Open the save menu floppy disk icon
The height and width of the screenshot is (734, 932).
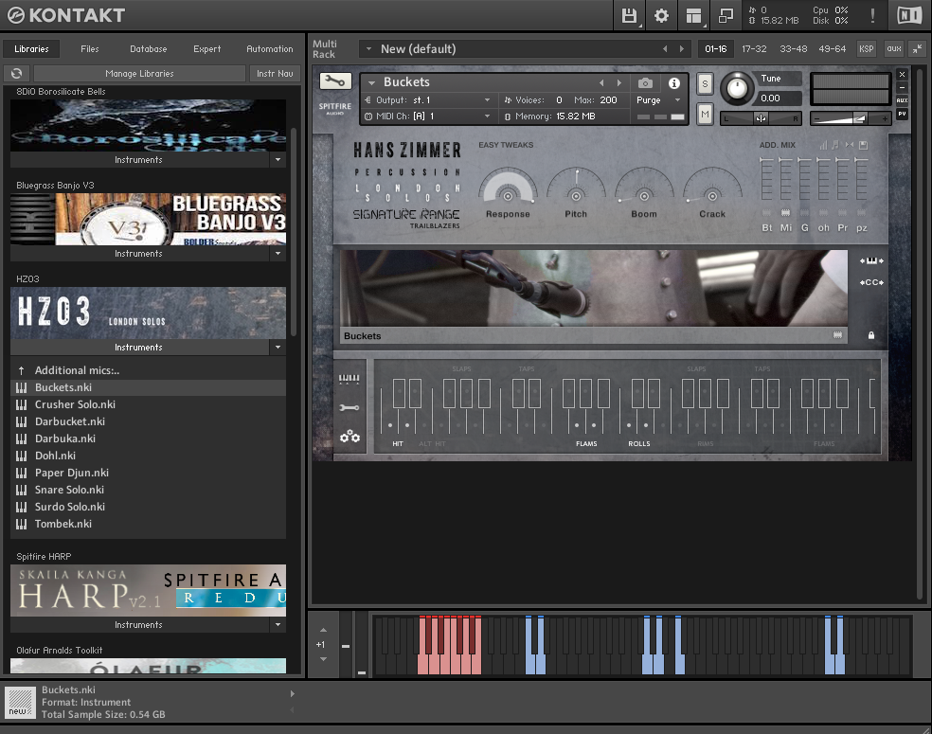point(629,15)
